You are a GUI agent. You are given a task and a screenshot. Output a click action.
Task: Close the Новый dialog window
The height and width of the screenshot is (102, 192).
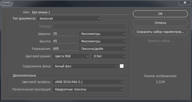coord(185,3)
